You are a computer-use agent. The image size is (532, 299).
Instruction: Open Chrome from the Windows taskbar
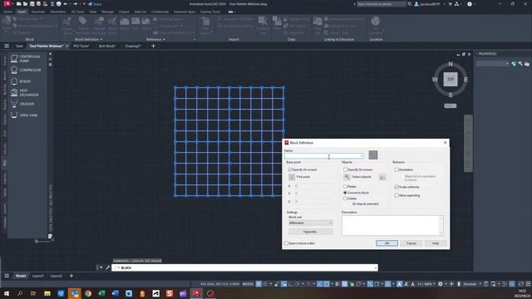[88, 293]
